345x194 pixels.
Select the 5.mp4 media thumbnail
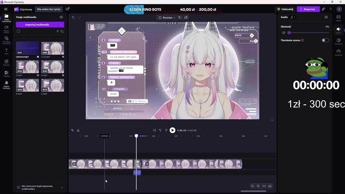53,85
